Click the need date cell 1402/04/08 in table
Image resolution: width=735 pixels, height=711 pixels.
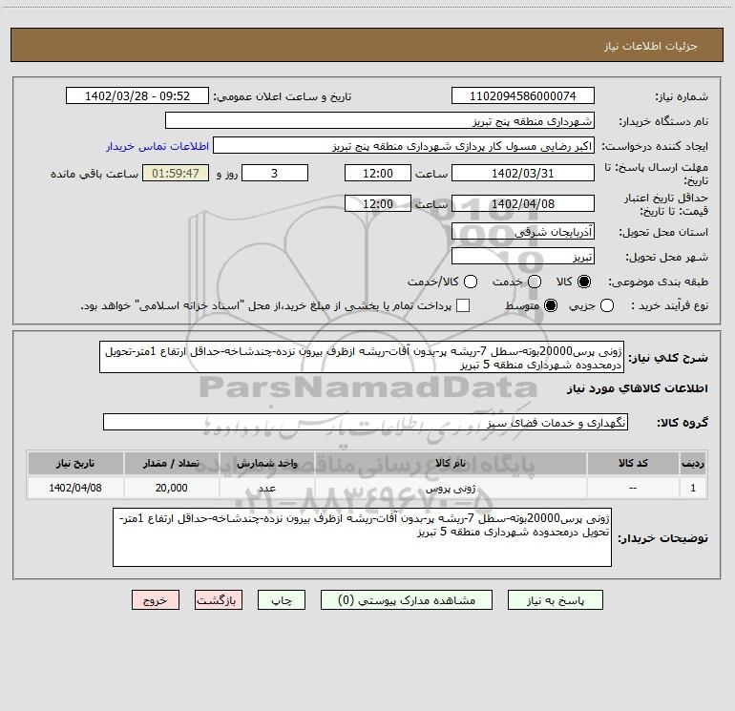click(x=75, y=489)
